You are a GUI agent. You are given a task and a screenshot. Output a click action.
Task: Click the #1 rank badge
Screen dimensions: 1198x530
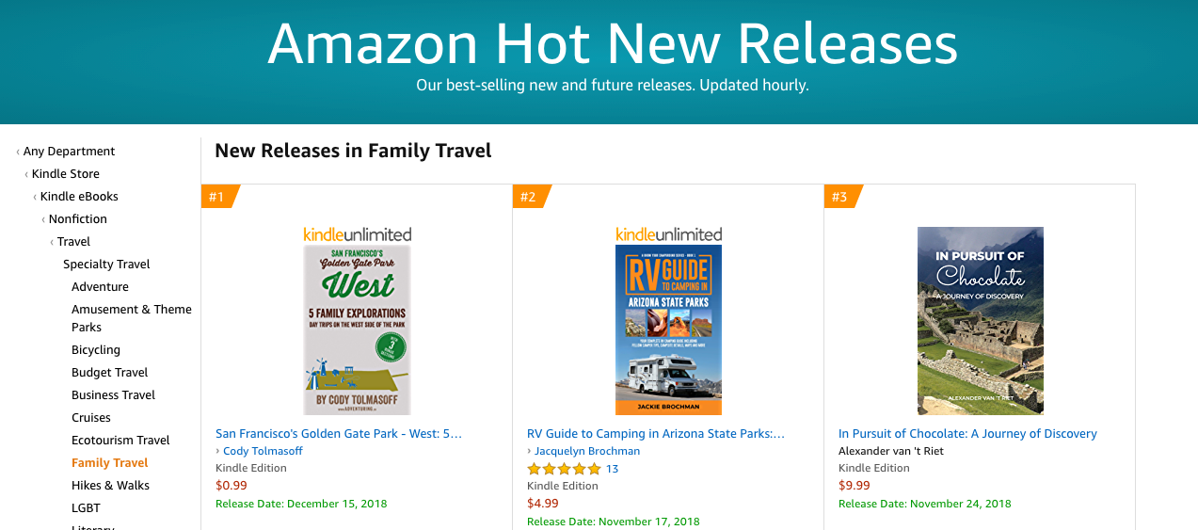click(217, 197)
